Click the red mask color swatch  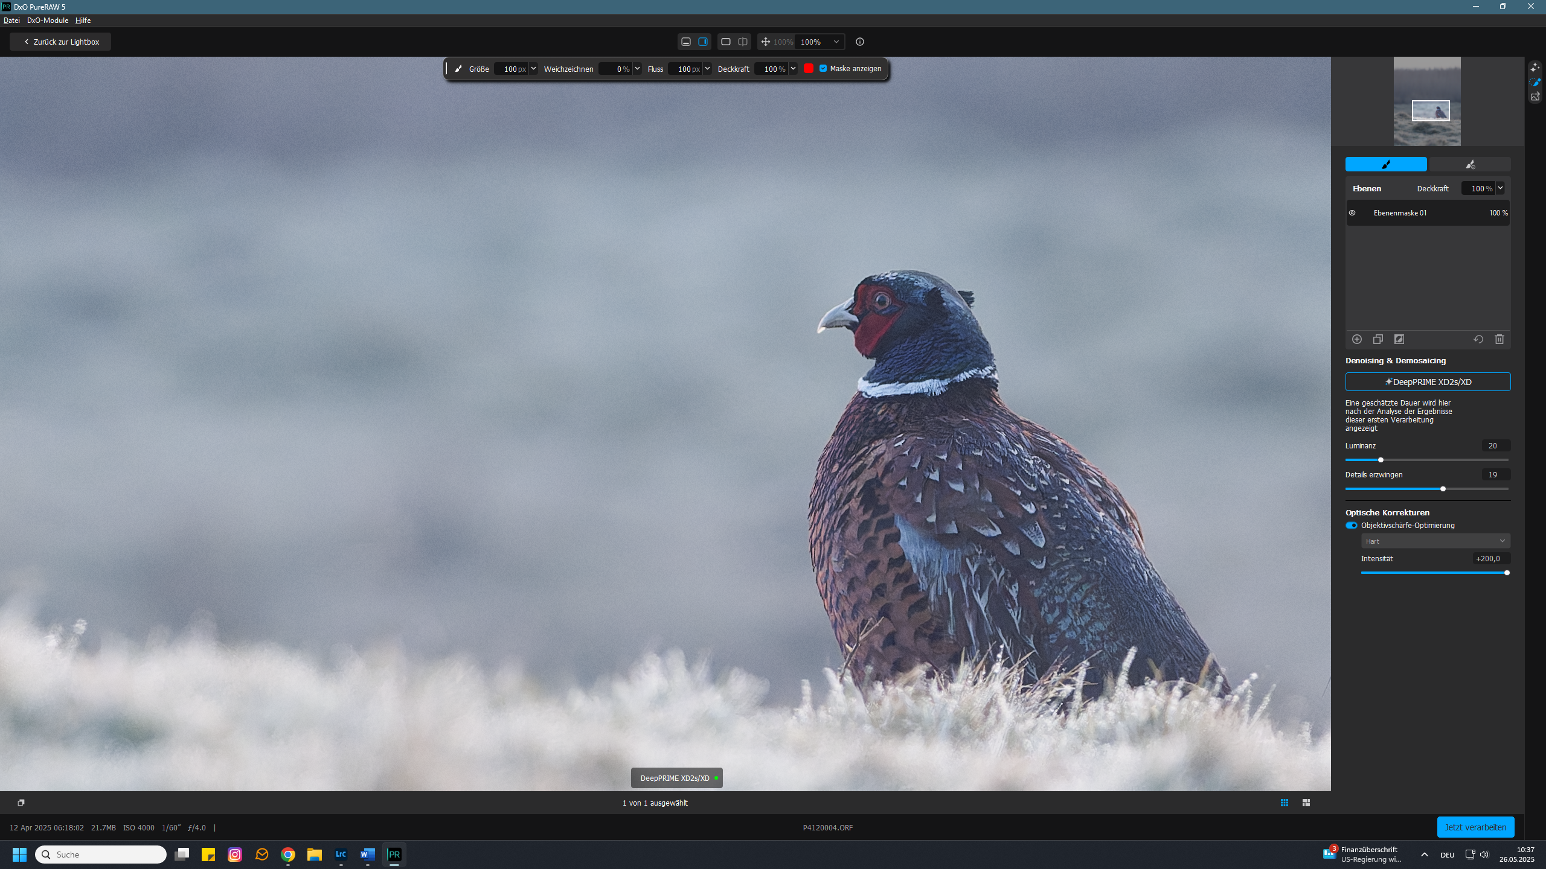point(809,69)
